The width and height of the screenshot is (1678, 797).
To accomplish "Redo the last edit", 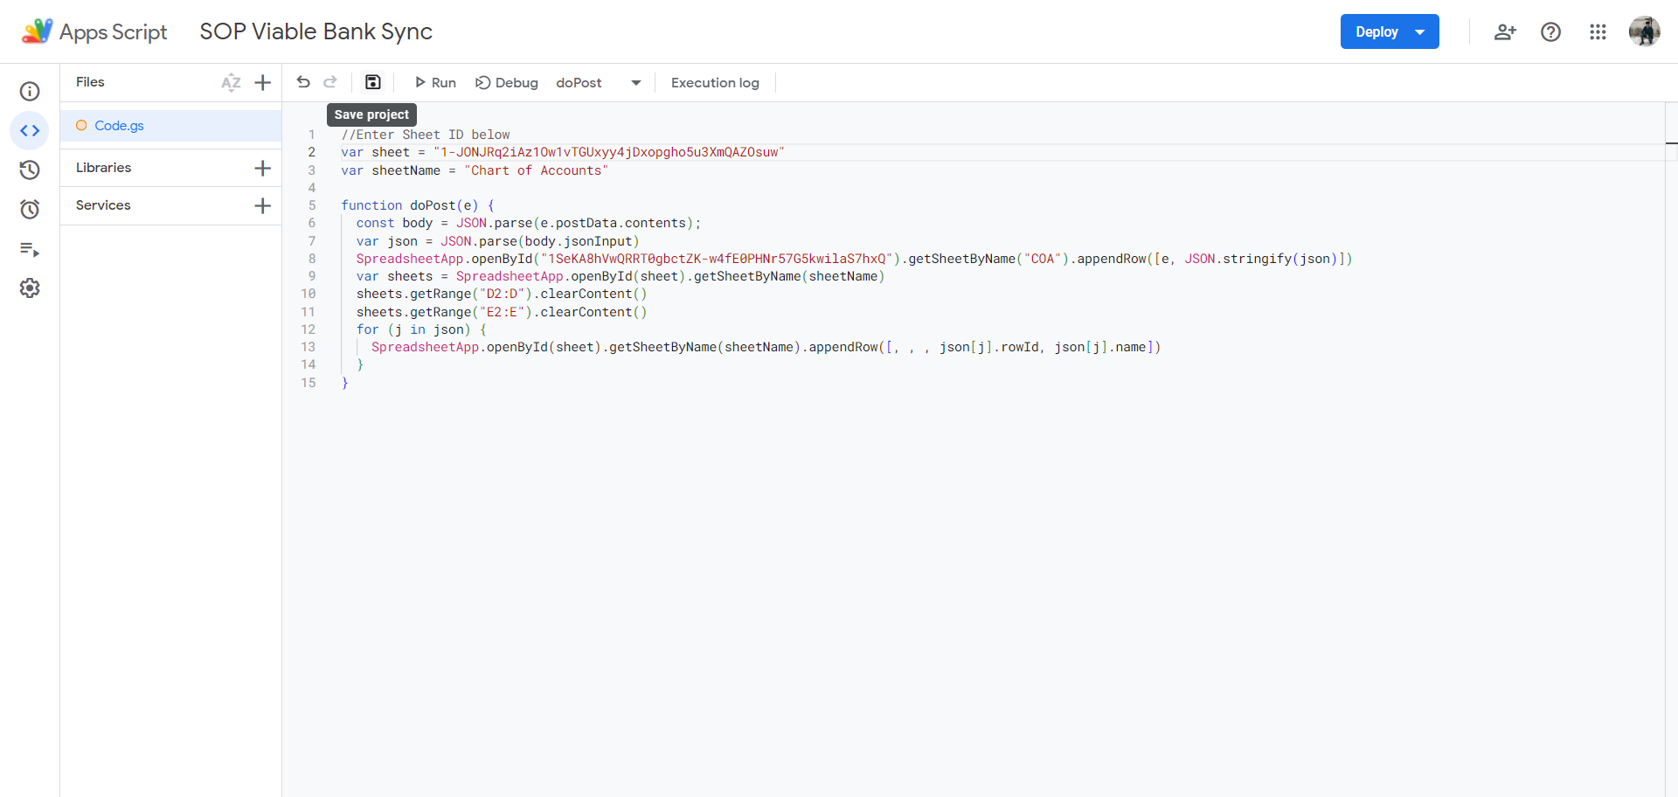I will click(330, 82).
